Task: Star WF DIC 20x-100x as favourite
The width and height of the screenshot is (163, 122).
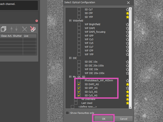Action: (x=127, y=73)
